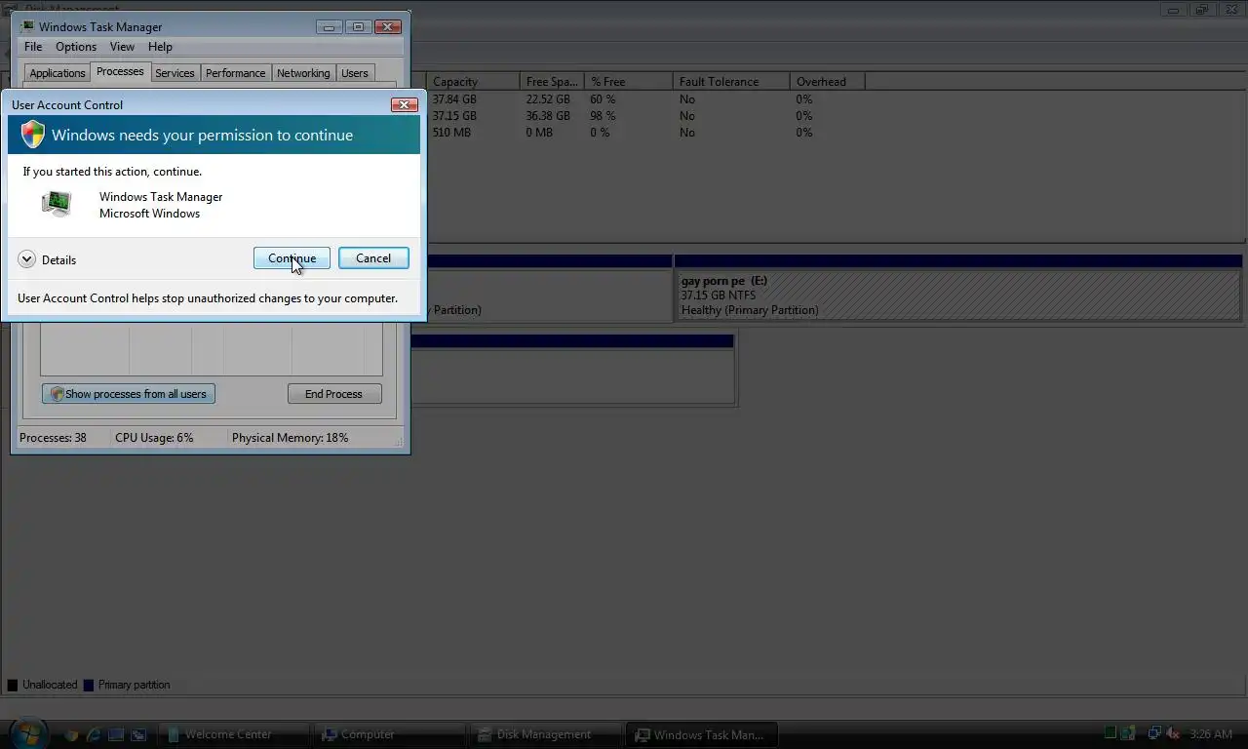Viewport: 1248px width, 749px height.
Task: Click the Free Space column header
Action: (552, 82)
